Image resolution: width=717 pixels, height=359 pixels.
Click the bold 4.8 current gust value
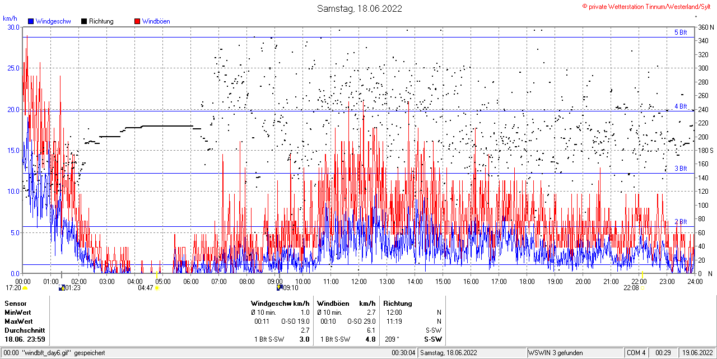370,339
